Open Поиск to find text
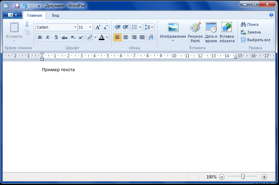This screenshot has height=185, width=279. 250,24
